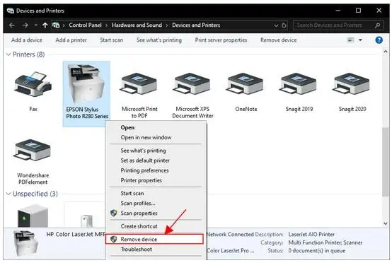Select the Microsoft XPS Document Writer printer

tap(192, 84)
